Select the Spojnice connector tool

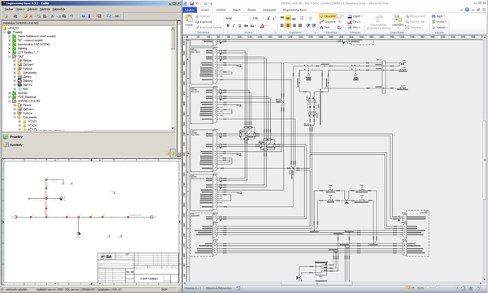pyautogui.click(x=328, y=22)
